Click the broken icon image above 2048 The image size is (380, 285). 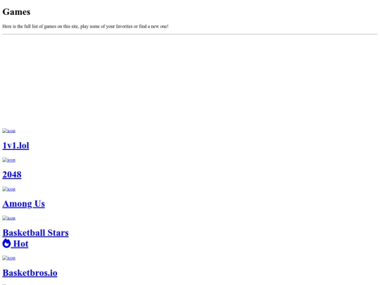8,160
